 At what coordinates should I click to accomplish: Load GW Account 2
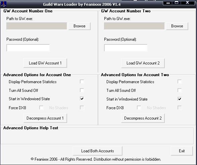(x=143, y=63)
